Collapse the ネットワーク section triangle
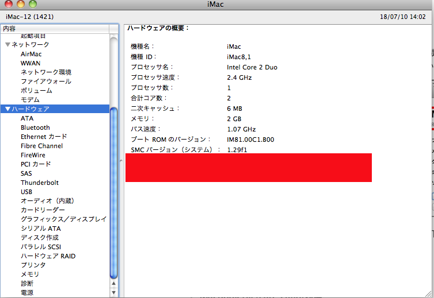The height and width of the screenshot is (298, 434). point(7,44)
